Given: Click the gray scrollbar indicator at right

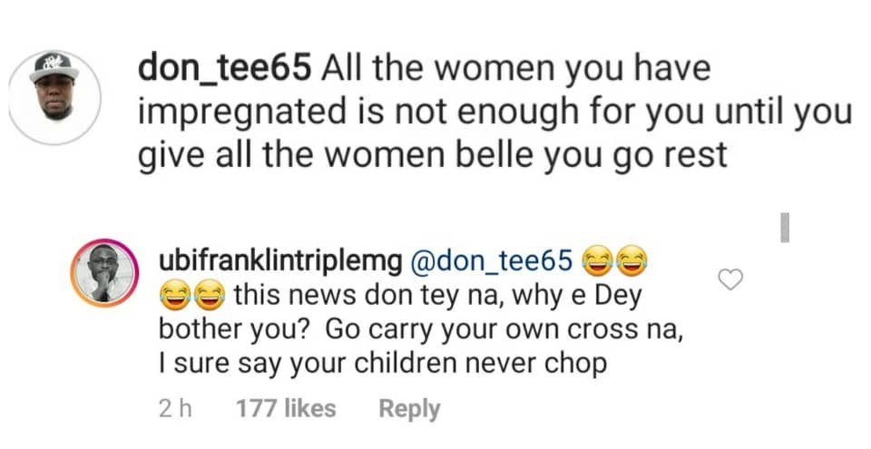Looking at the screenshot, I should coord(785,228).
